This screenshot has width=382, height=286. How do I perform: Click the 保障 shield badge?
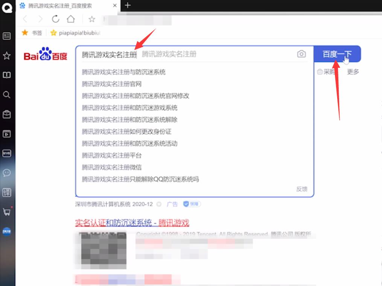coord(192,204)
